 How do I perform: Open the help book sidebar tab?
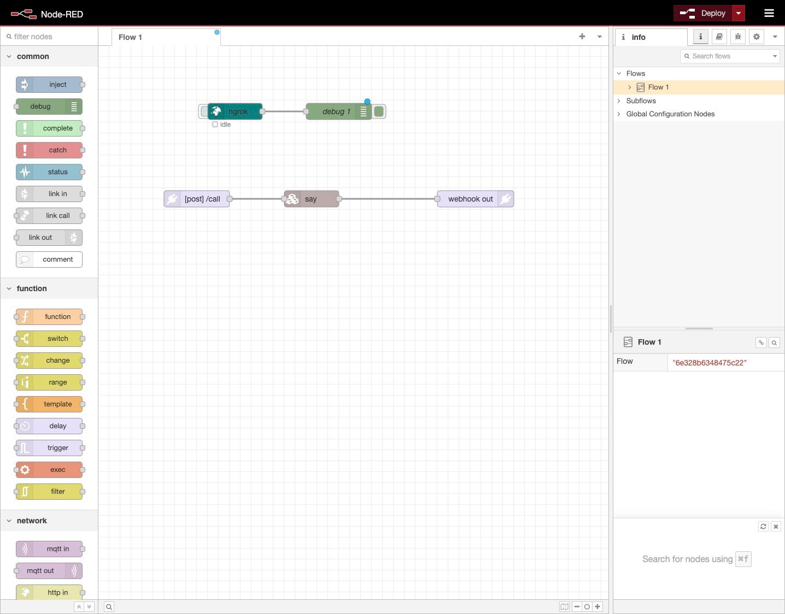coord(719,37)
